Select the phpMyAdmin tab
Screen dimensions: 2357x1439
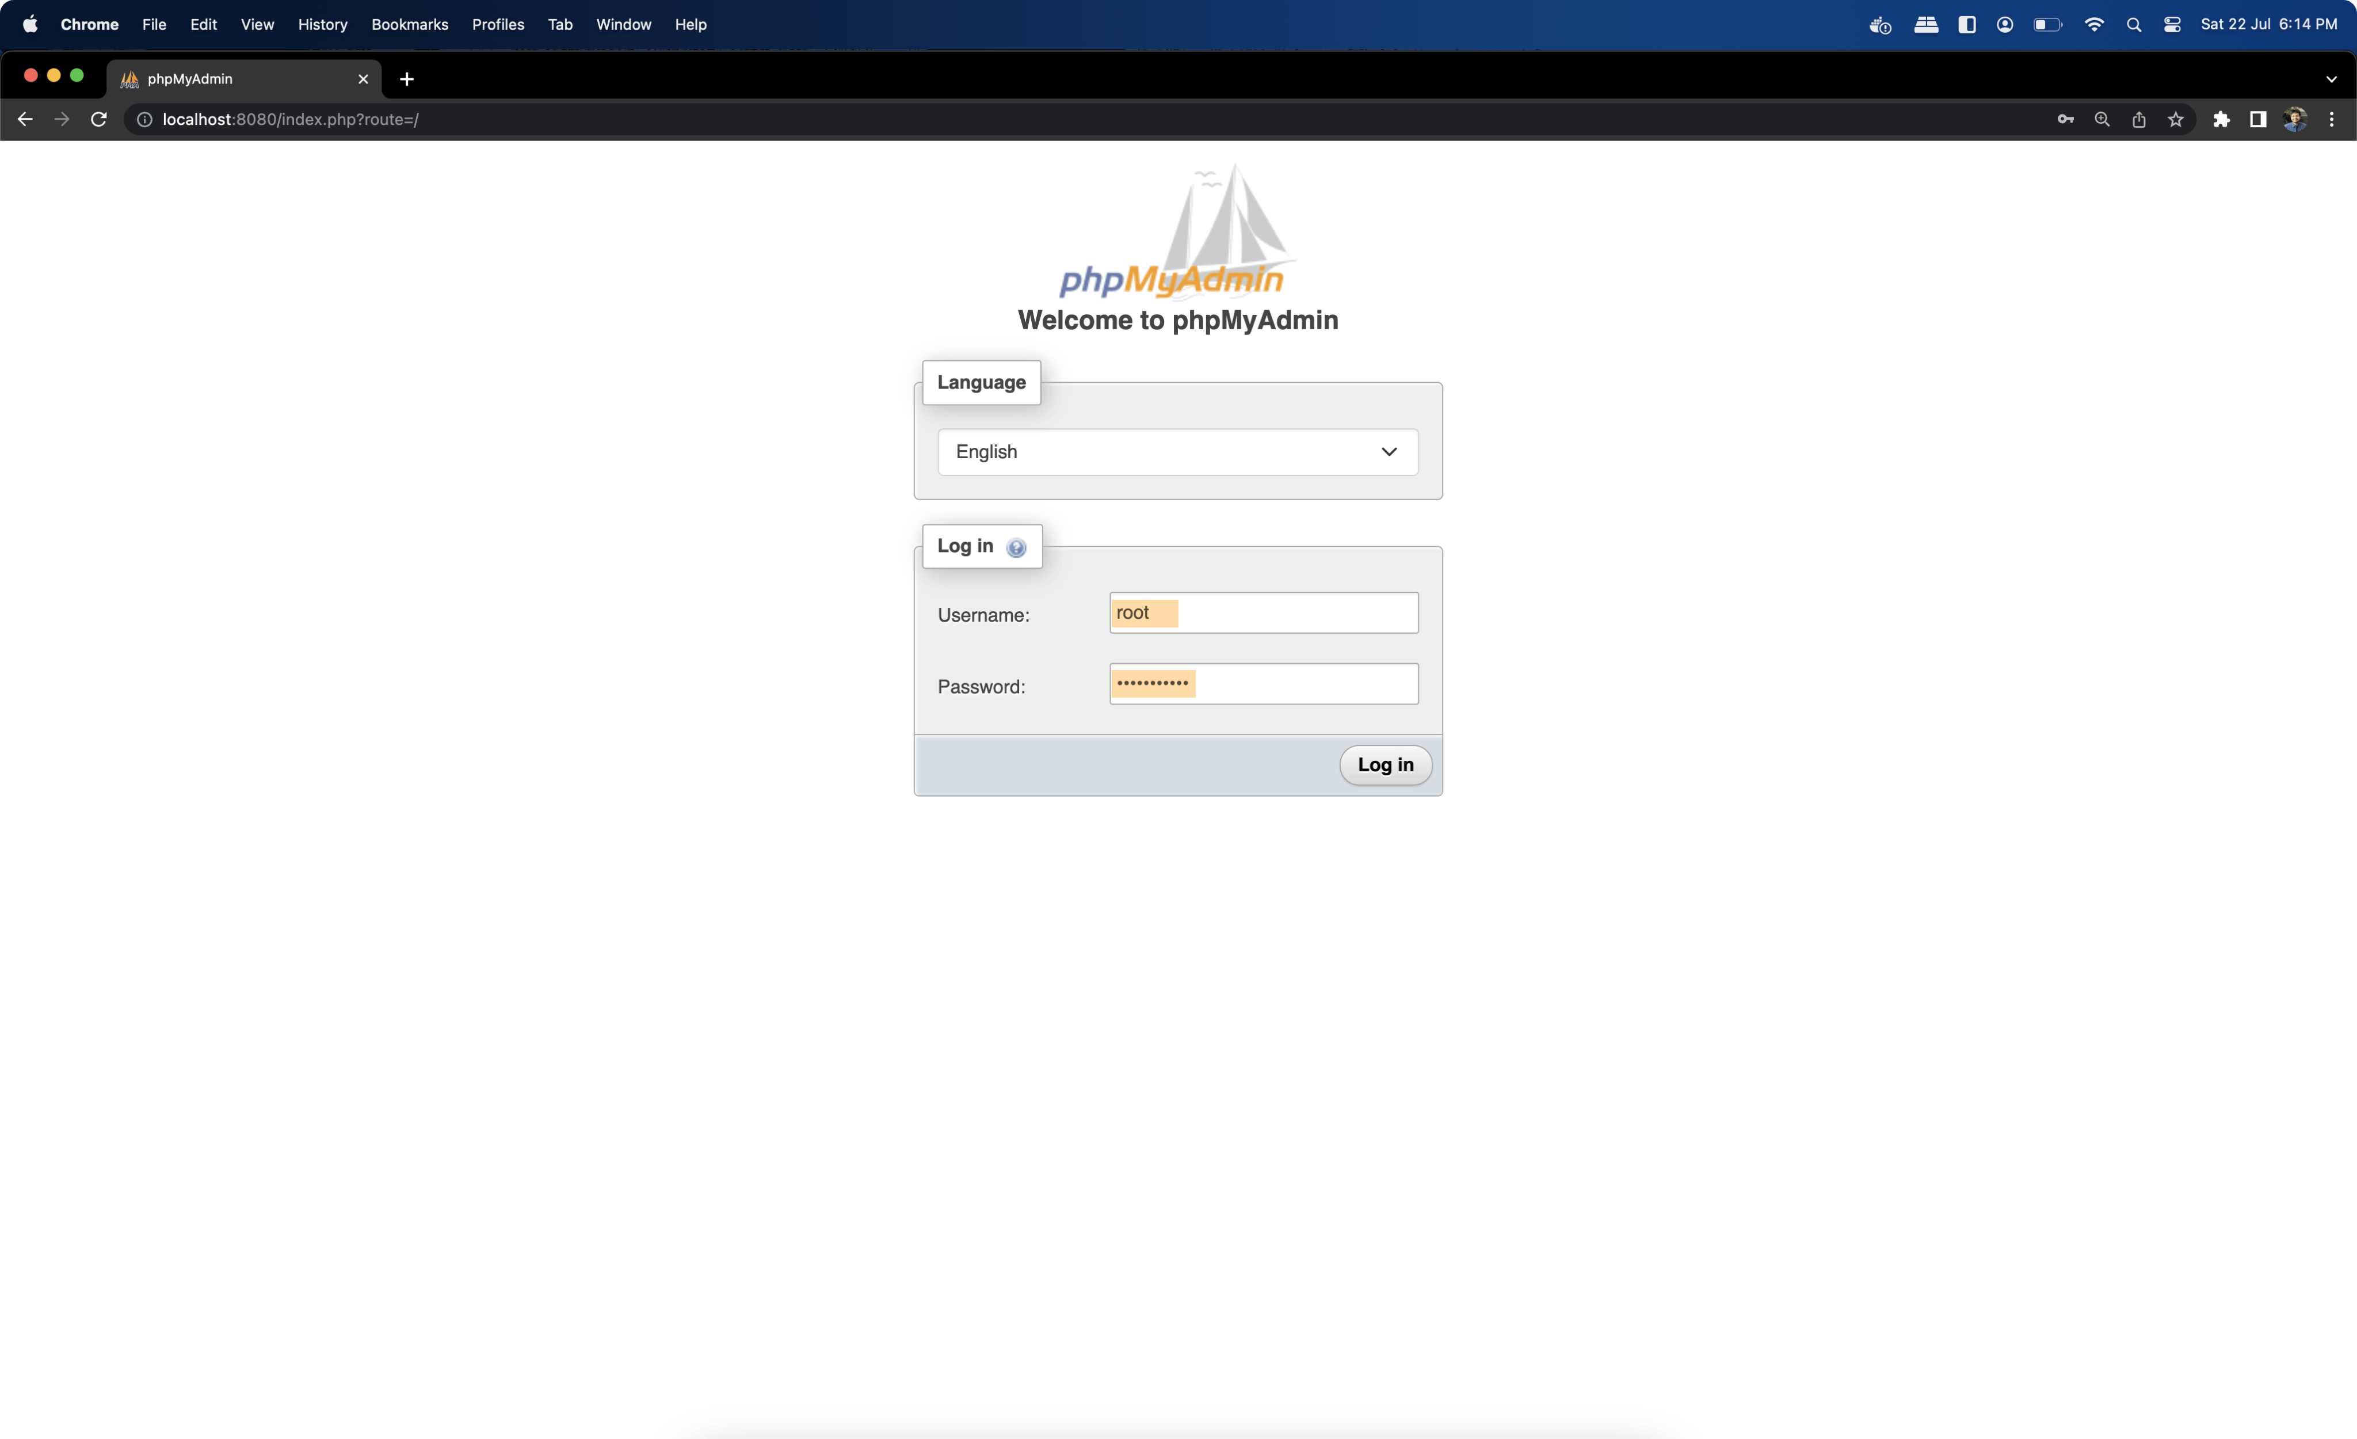[244, 79]
